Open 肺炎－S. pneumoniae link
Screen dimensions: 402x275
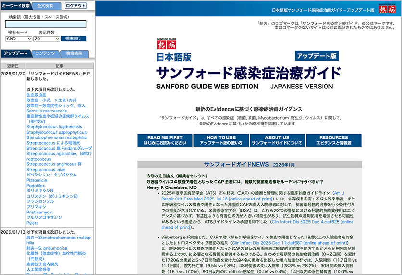pyautogui.click(x=47, y=248)
